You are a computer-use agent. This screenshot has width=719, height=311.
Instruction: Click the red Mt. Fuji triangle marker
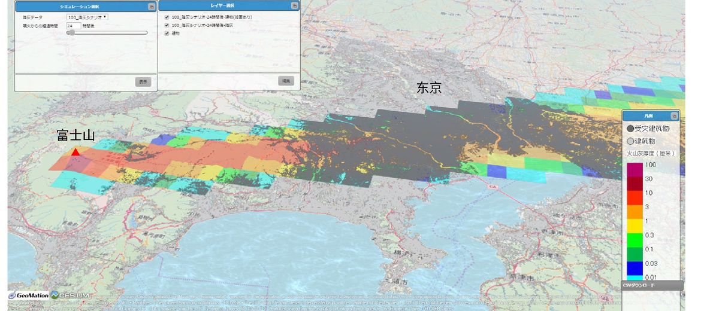(x=75, y=152)
